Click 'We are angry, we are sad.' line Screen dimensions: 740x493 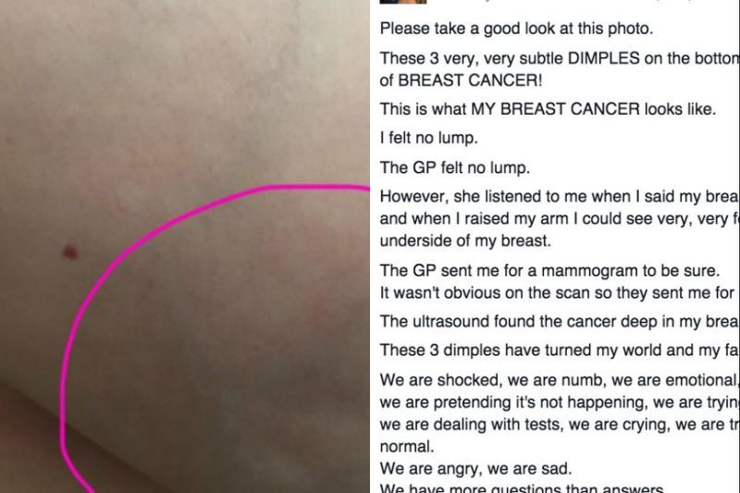[x=475, y=468]
